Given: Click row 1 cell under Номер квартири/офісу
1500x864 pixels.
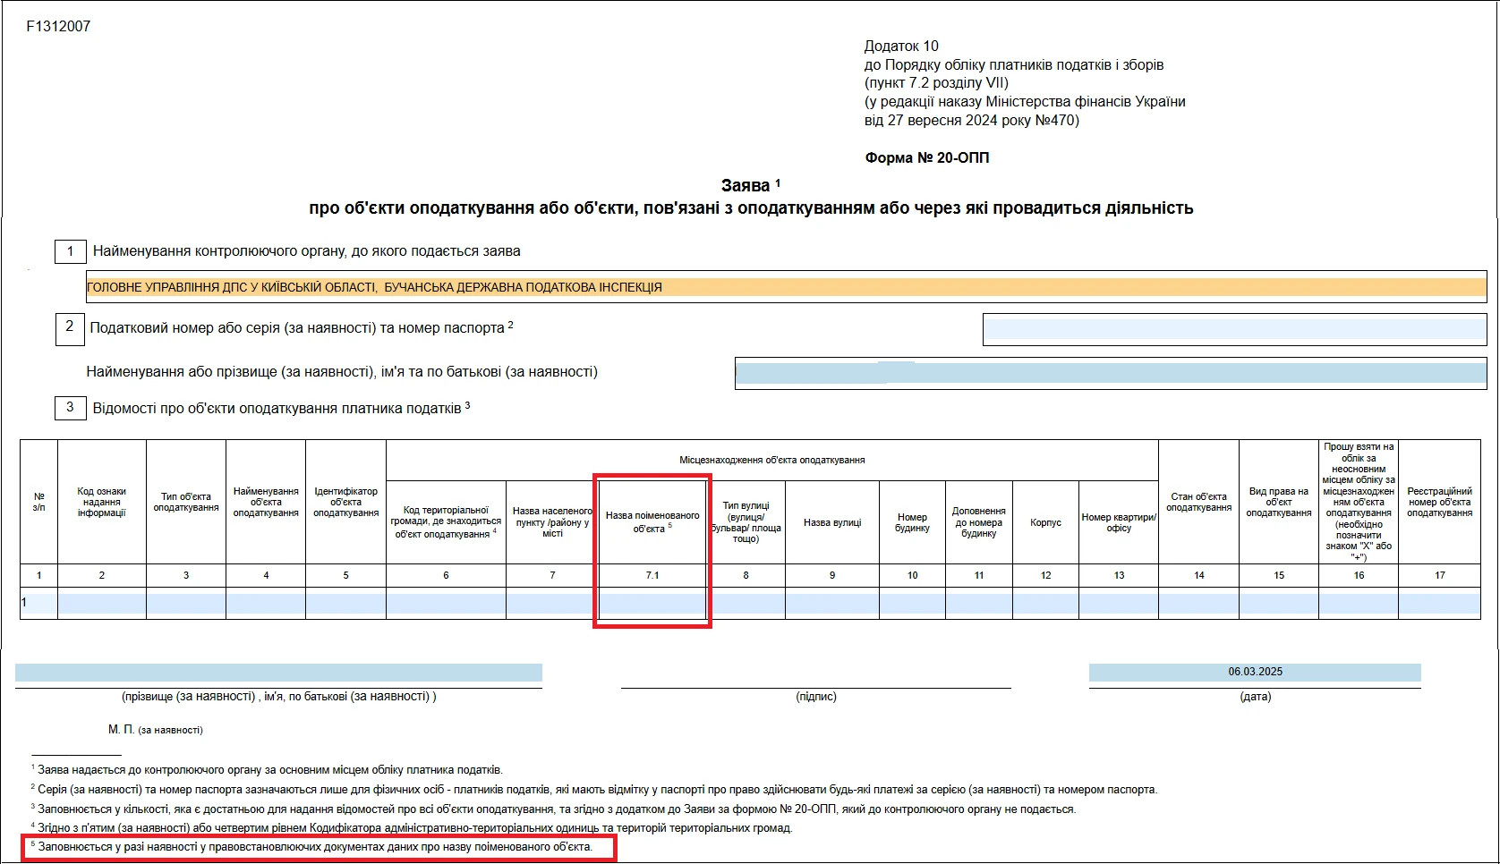Looking at the screenshot, I should coord(1119,604).
